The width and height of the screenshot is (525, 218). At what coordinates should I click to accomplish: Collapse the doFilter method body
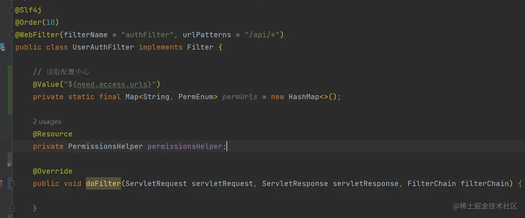click(12, 184)
